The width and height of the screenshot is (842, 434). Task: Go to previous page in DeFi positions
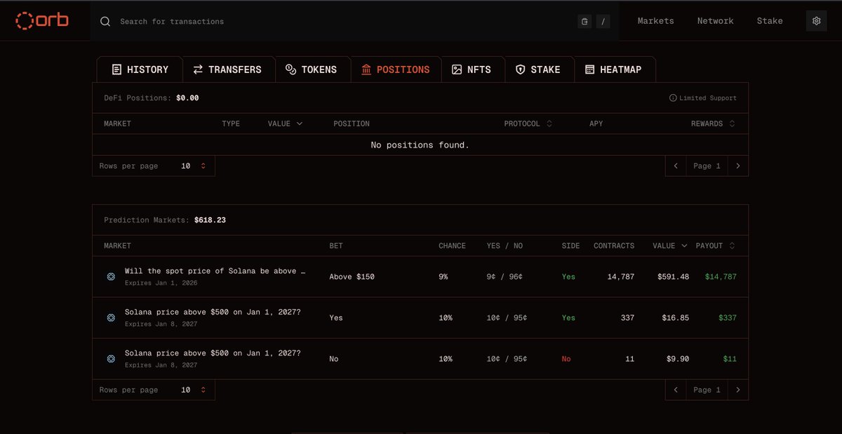click(x=676, y=166)
